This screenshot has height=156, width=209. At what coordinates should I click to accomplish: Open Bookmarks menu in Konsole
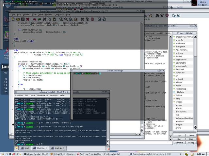pyautogui.click(x=42, y=95)
